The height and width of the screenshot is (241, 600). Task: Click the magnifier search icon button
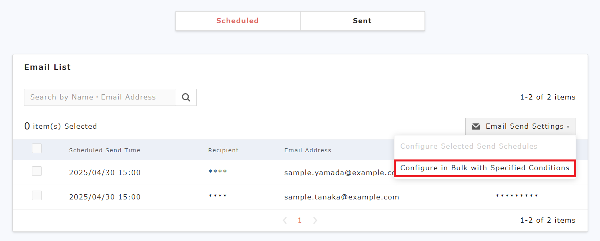click(x=186, y=97)
